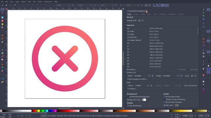
Task: Select the US Letter page size row
Action: coord(162,31)
